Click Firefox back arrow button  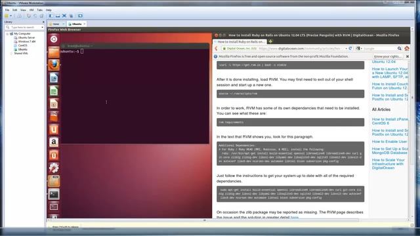pyautogui.click(x=216, y=49)
